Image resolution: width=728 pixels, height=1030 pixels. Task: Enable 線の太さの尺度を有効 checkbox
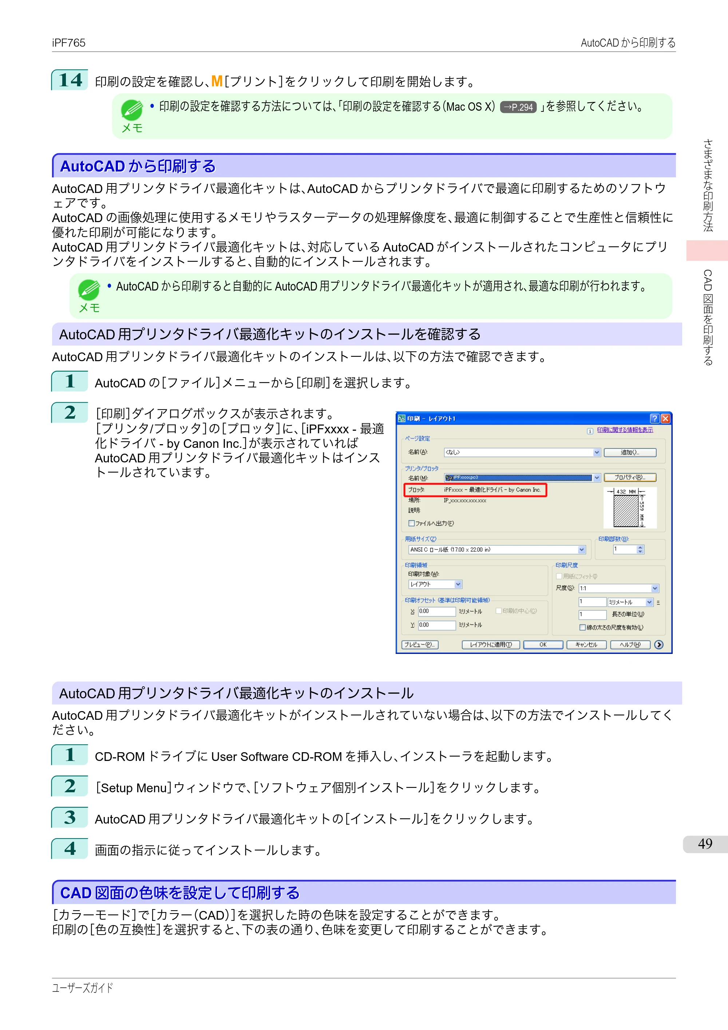tap(582, 627)
